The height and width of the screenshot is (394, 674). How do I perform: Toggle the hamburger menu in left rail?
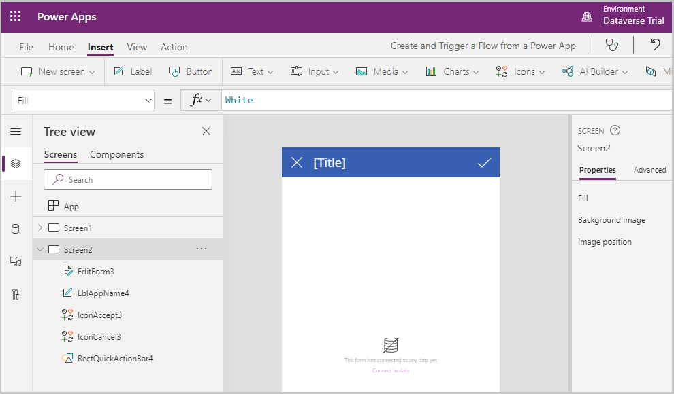[16, 132]
